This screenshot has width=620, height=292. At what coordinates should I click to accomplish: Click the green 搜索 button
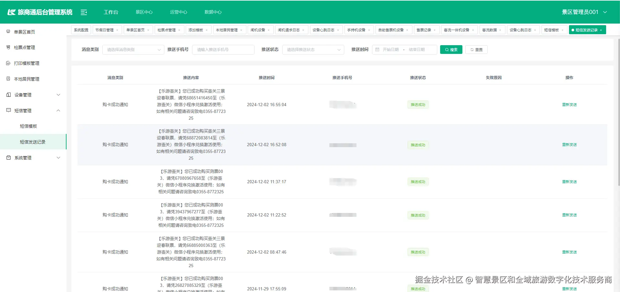click(x=451, y=50)
